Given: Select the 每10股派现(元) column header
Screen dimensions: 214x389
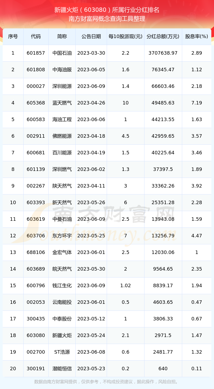Looking at the screenshot, I should (x=125, y=36).
